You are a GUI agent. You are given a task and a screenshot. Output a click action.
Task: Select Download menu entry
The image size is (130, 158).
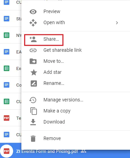click(76, 122)
